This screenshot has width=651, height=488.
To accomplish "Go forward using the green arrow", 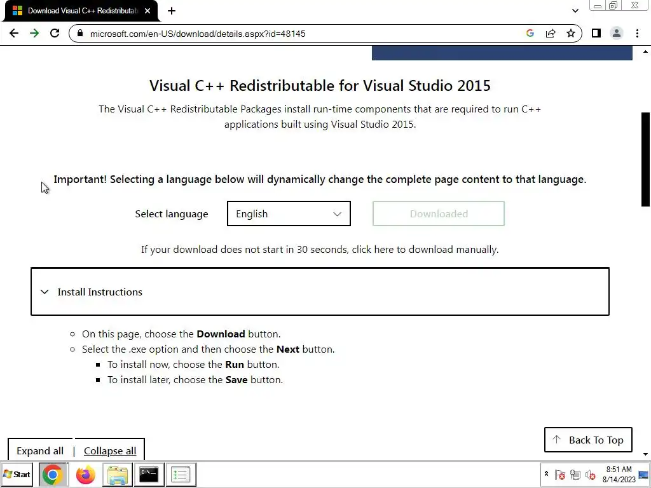I will (34, 33).
